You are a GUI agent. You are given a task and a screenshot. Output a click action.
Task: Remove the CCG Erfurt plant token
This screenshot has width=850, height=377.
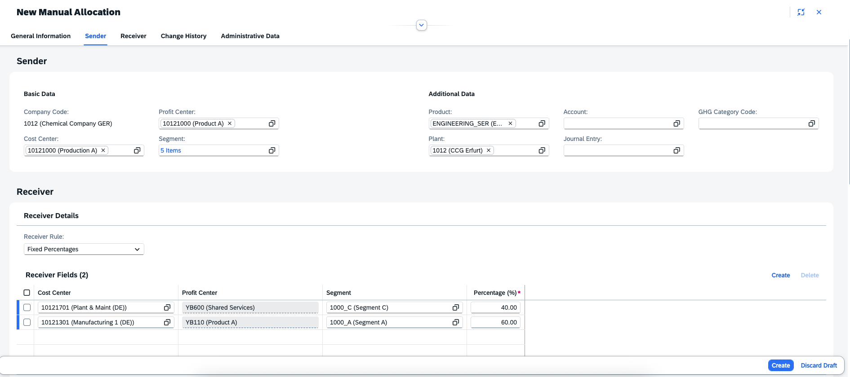(x=489, y=150)
